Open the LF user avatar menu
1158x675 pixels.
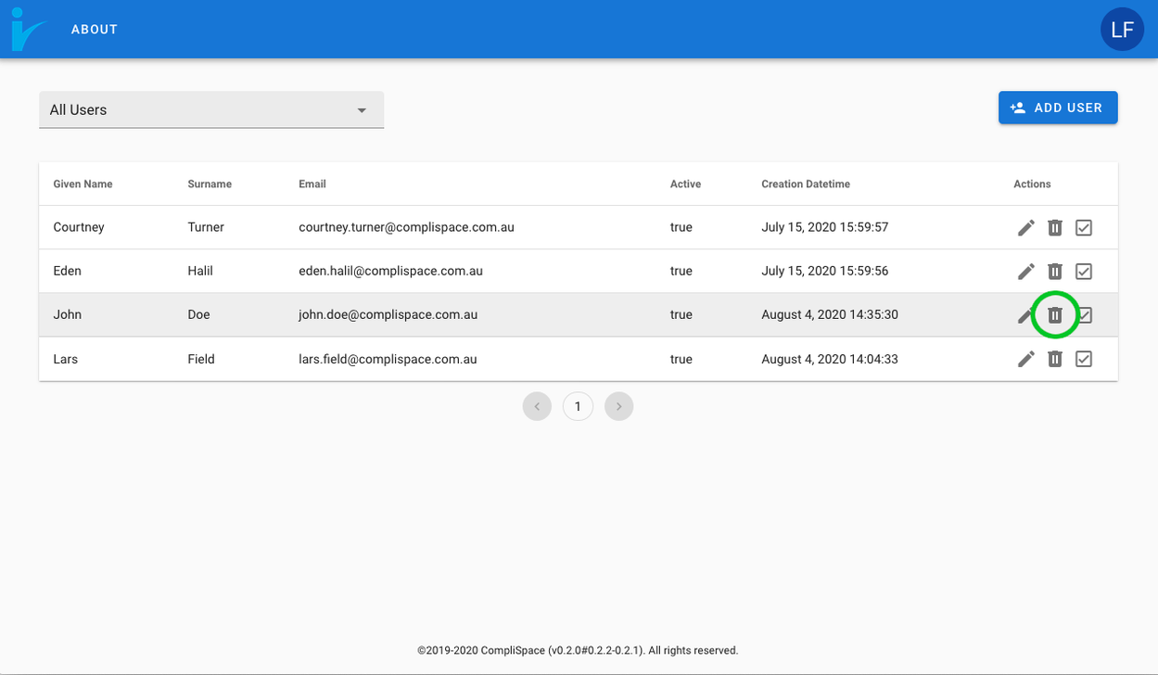(x=1122, y=30)
